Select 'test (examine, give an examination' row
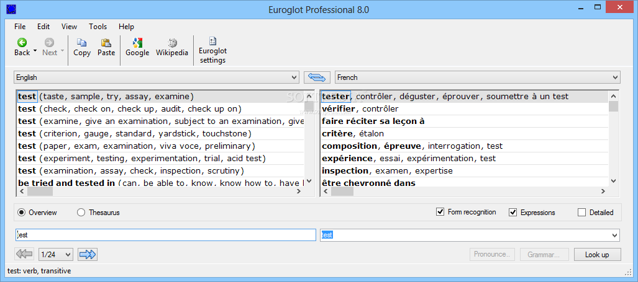This screenshot has height=282, width=638. [x=161, y=121]
